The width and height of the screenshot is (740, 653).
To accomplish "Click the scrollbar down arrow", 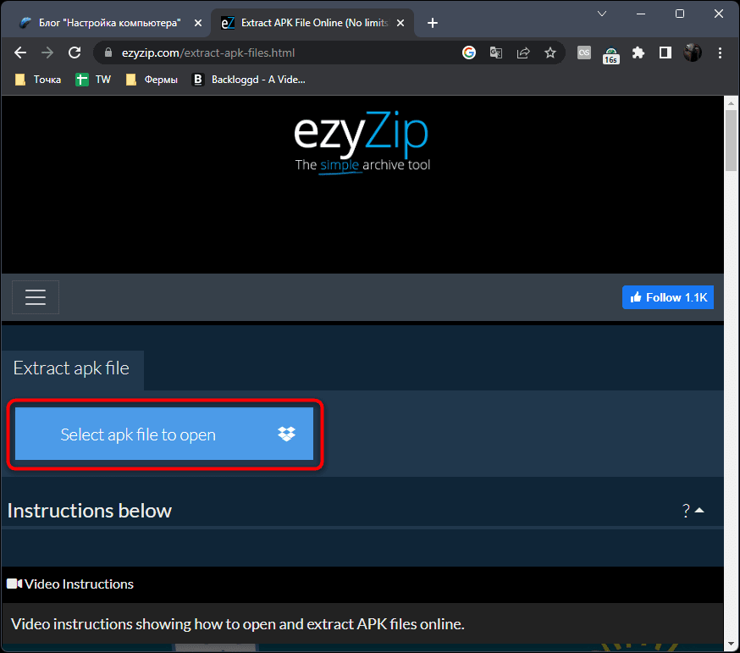I will (x=731, y=644).
